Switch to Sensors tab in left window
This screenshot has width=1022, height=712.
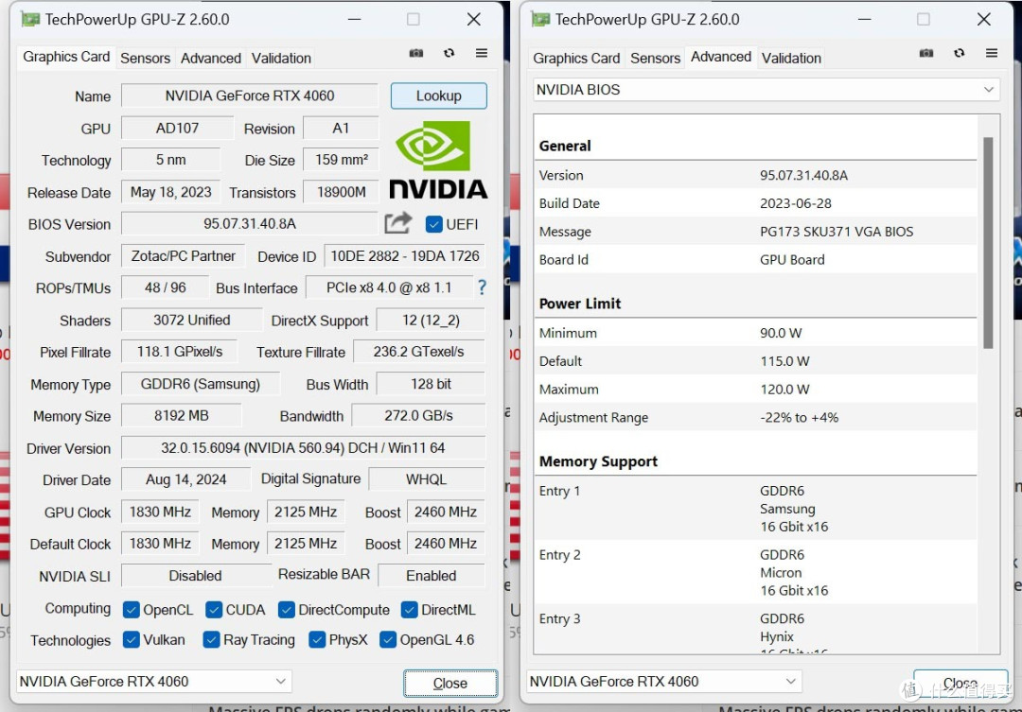click(146, 58)
